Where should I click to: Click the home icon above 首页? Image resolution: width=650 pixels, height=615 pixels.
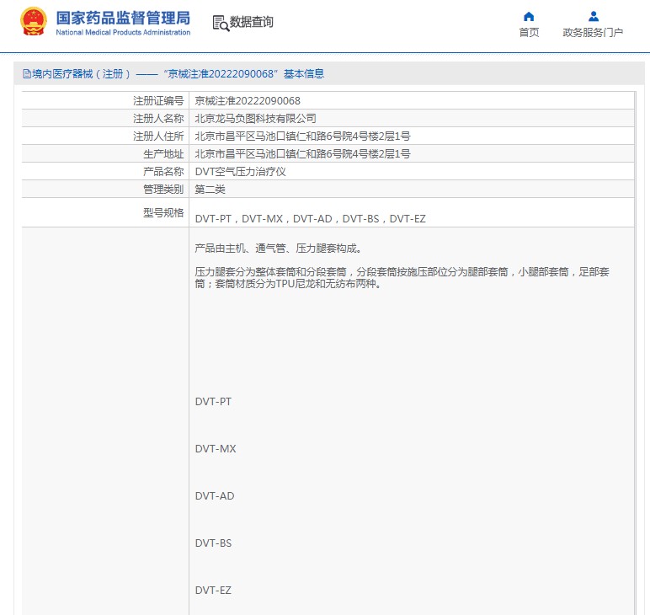point(529,16)
